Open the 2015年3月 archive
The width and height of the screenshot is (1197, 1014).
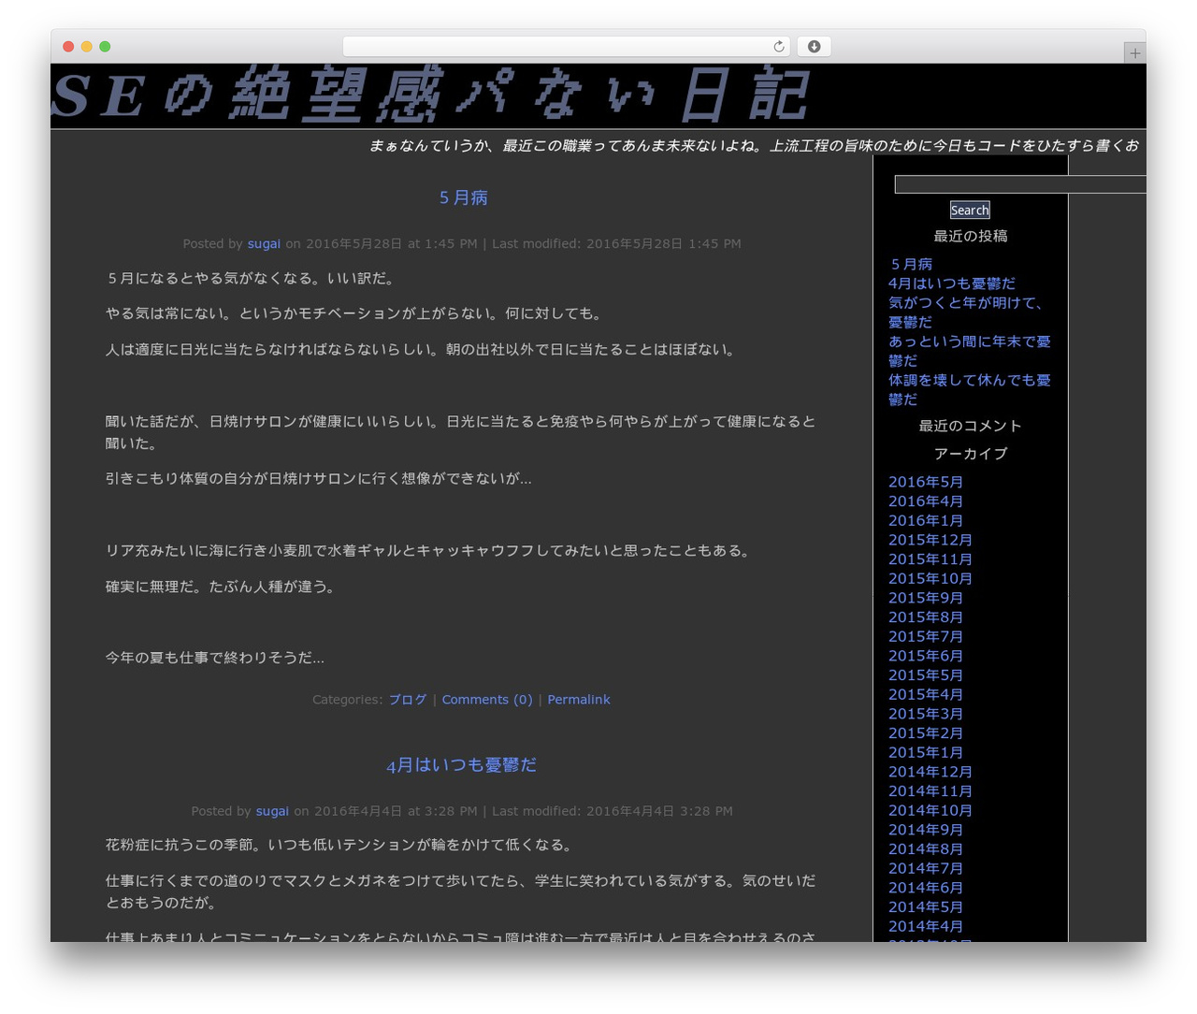(926, 715)
